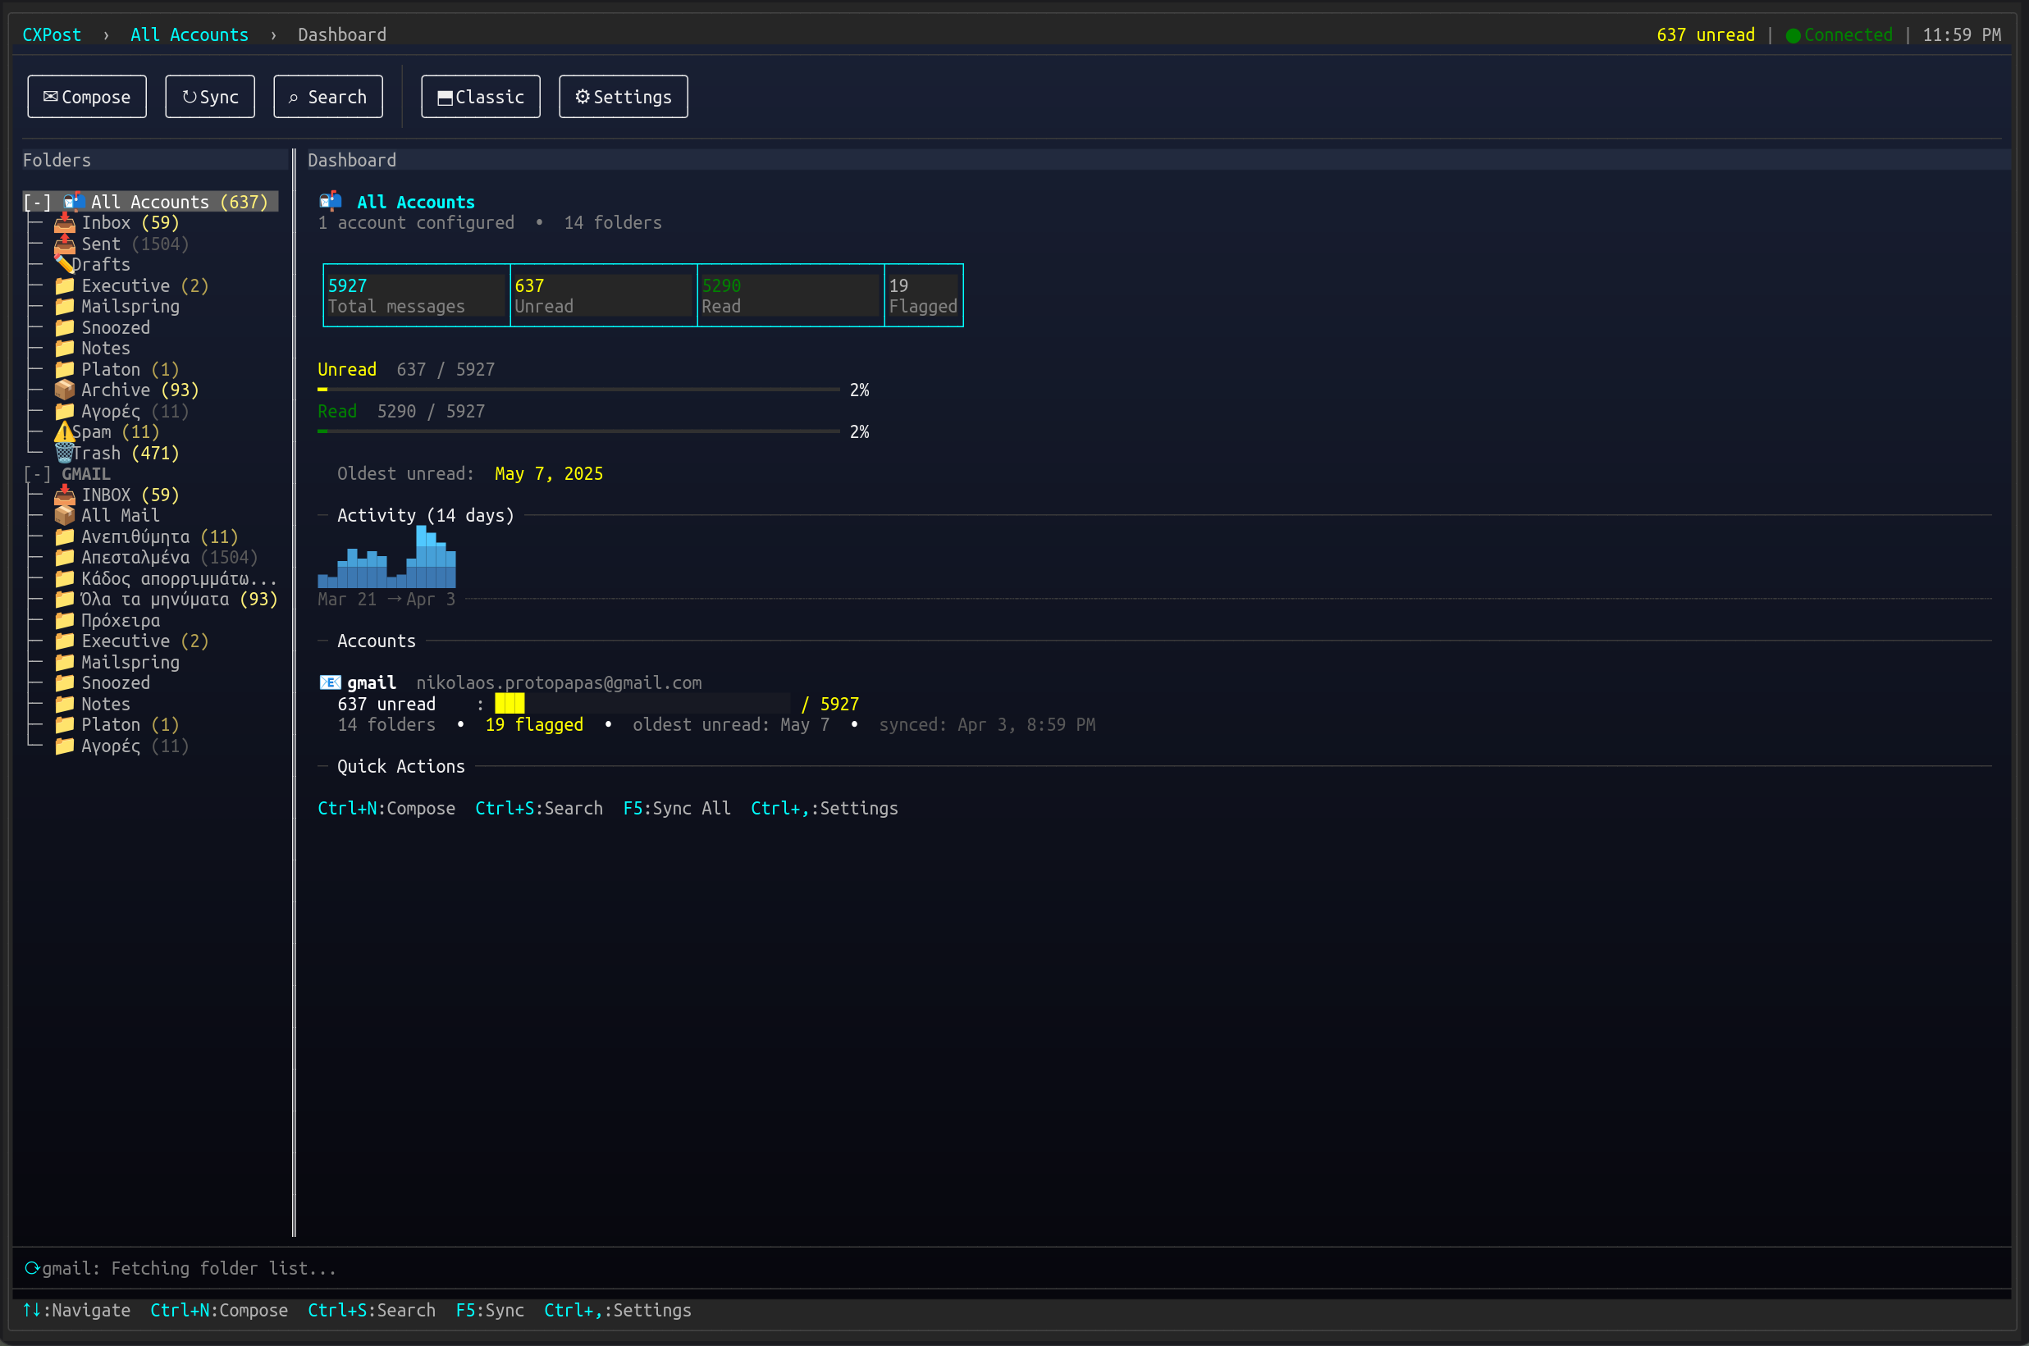Click the Unread progress bar
The width and height of the screenshot is (2029, 1346).
pos(576,389)
